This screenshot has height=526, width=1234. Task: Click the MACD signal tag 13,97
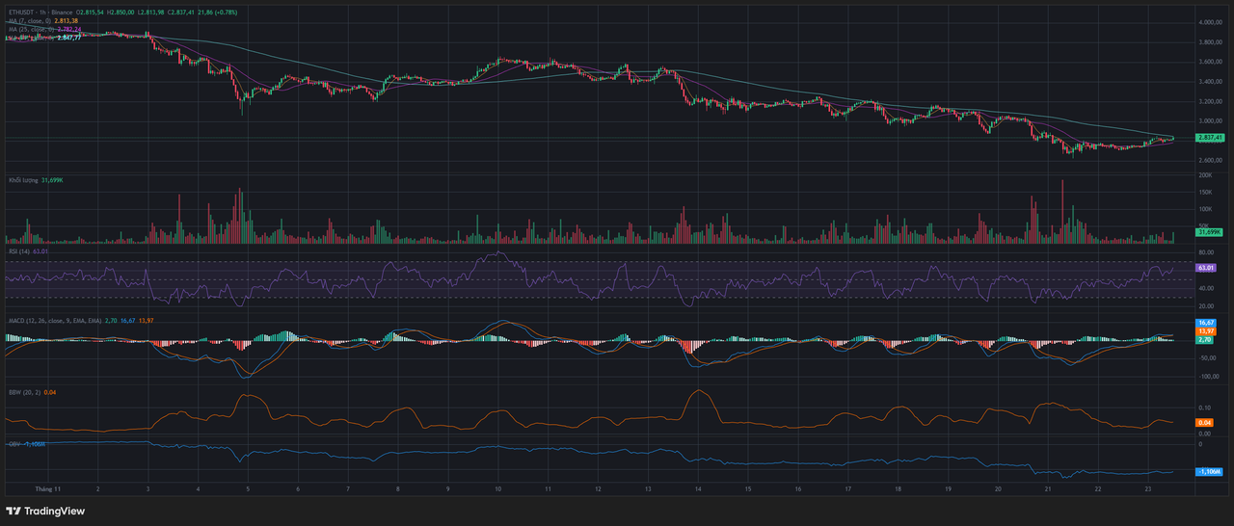pyautogui.click(x=1204, y=330)
